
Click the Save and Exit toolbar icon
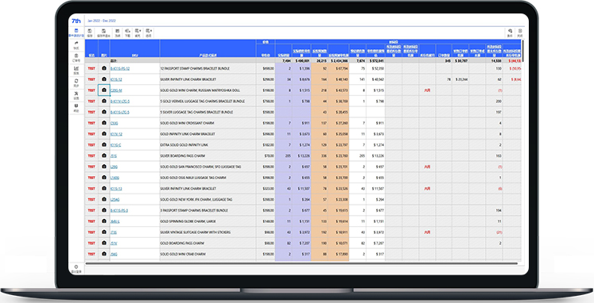[103, 33]
